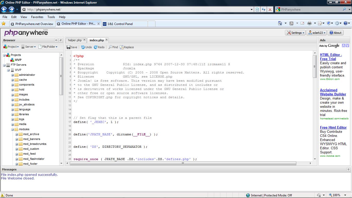
Task: Switch to 1&1 Control Panel tab
Action: (x=125, y=24)
